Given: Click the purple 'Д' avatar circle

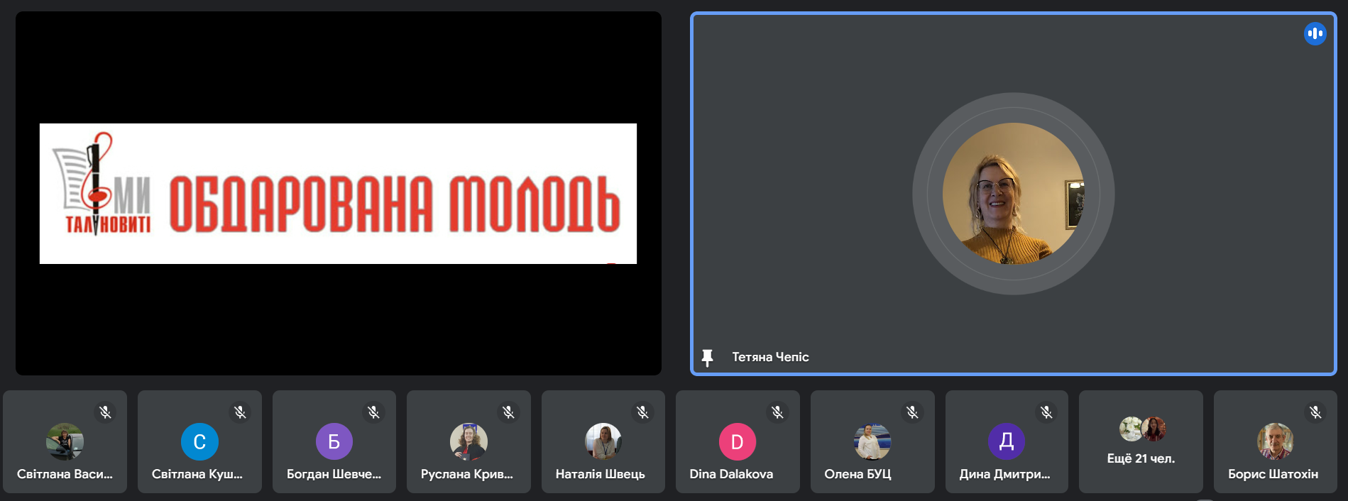Looking at the screenshot, I should click(1006, 441).
